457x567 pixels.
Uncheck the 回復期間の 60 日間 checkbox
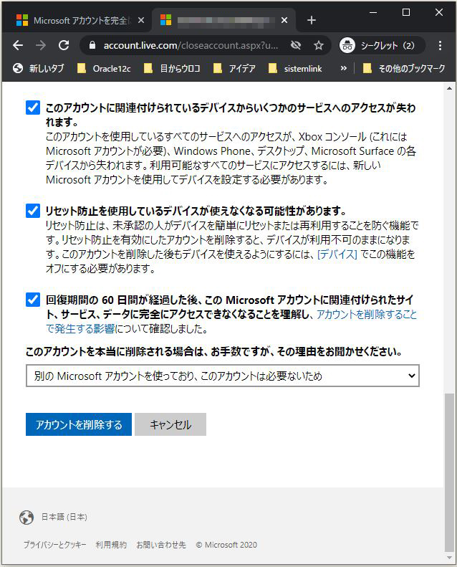(33, 300)
